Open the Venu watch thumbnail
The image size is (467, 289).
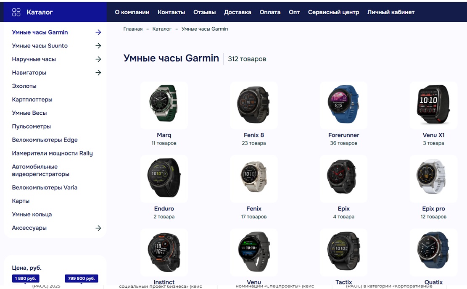254,252
